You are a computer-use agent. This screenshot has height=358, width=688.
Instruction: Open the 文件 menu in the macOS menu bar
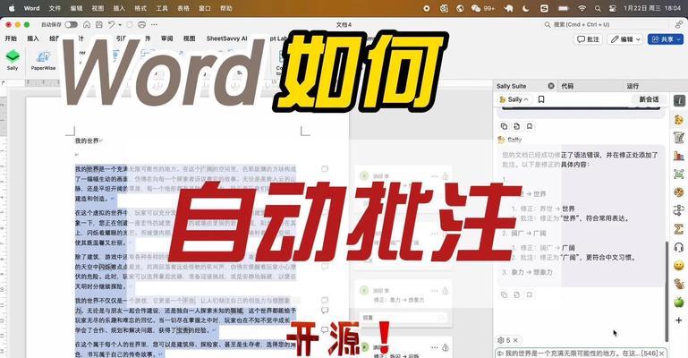click(x=55, y=8)
